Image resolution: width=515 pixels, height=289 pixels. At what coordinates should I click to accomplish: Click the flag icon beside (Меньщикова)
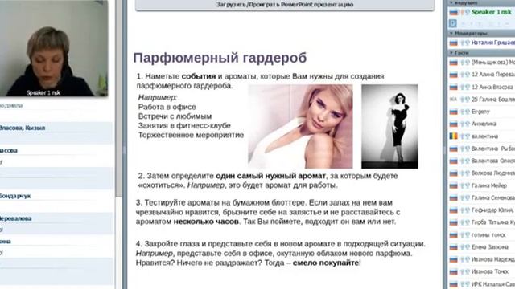tap(454, 63)
